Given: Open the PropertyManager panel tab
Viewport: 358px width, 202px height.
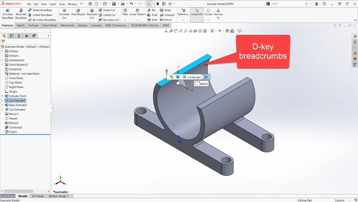Looking at the screenshot, I should tap(11, 36).
